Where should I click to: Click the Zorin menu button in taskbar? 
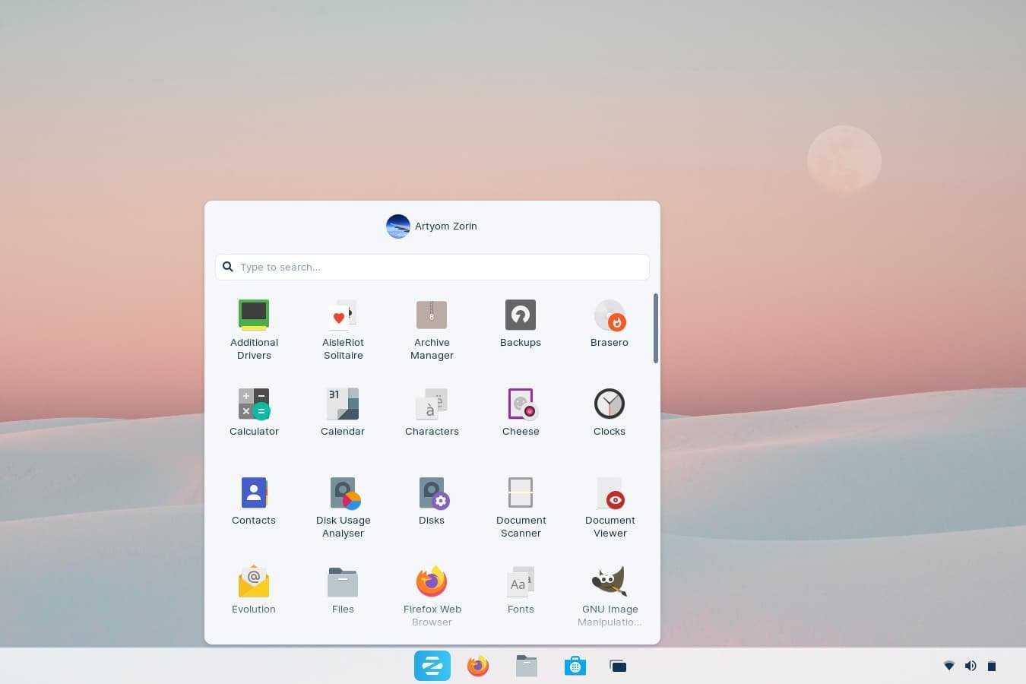(432, 666)
